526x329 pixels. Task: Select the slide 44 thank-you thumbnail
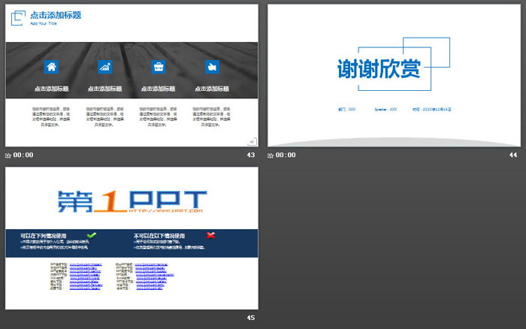tap(394, 75)
